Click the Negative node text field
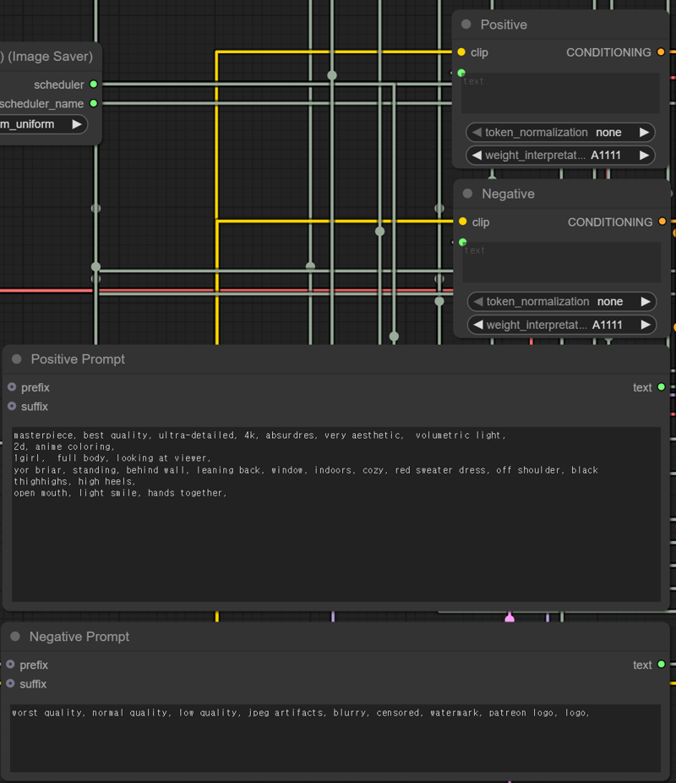The image size is (676, 783). [562, 262]
